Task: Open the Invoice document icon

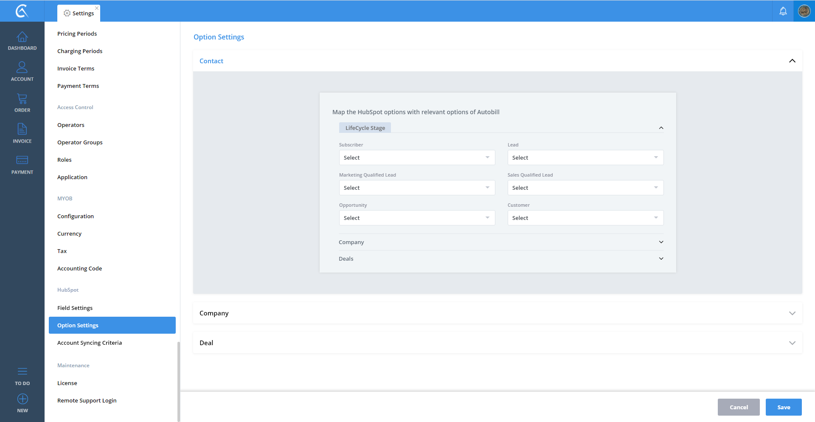Action: click(22, 129)
